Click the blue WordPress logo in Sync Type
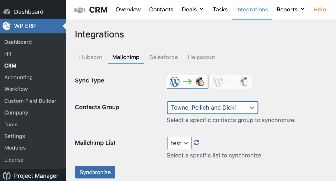 coord(175,82)
